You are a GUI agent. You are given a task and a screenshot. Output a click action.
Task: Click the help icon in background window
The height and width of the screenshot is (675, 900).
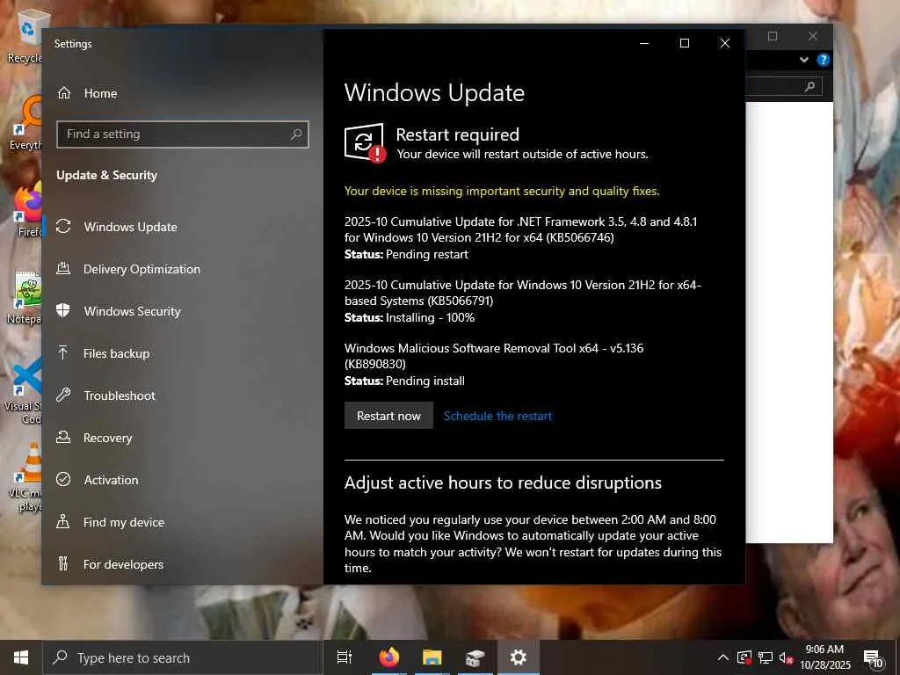[823, 60]
